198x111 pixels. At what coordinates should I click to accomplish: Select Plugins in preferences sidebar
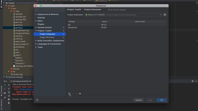pos(41,24)
